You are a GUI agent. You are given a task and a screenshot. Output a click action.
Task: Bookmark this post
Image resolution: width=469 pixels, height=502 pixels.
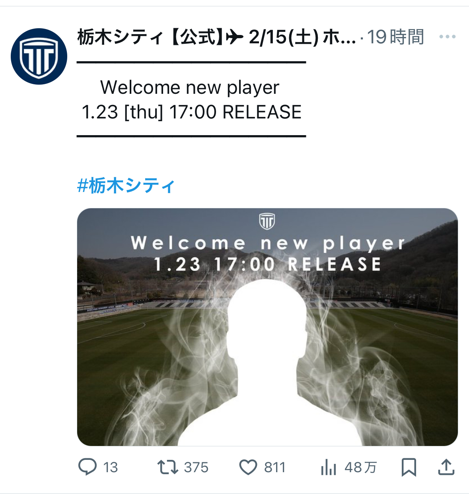409,467
